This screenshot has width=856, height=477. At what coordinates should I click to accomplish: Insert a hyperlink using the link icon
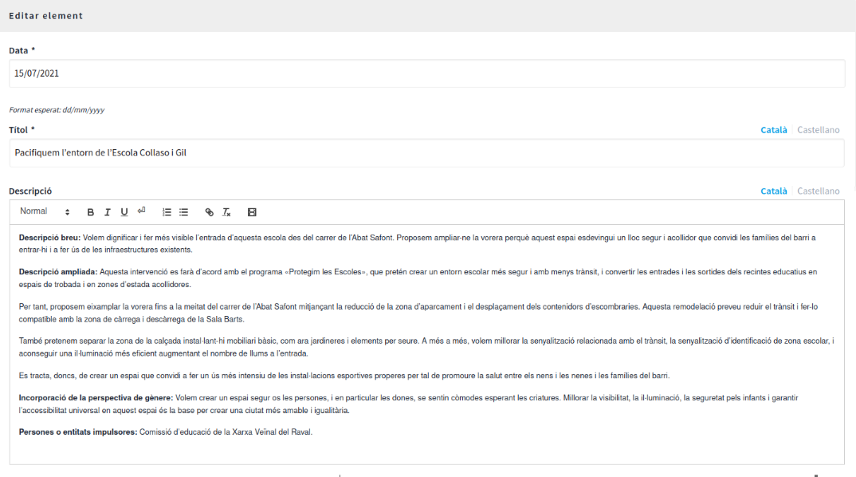(210, 212)
